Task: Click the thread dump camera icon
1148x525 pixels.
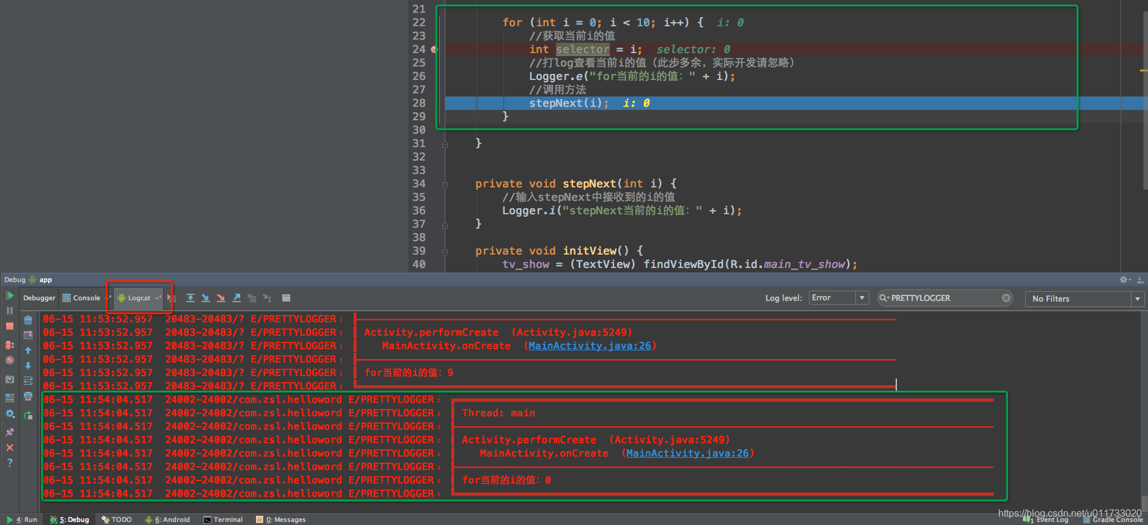Action: coord(10,379)
